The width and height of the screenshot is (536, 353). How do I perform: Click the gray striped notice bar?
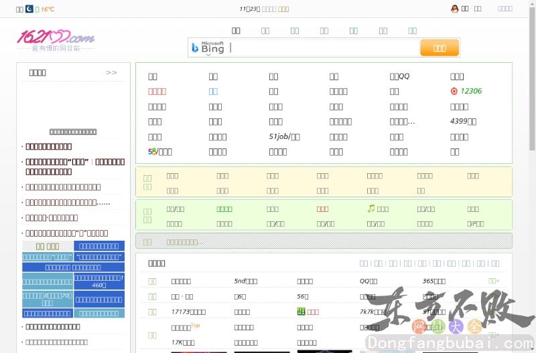coord(324,241)
